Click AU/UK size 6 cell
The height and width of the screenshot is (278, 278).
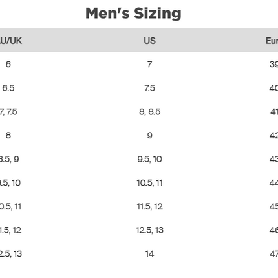(8, 64)
